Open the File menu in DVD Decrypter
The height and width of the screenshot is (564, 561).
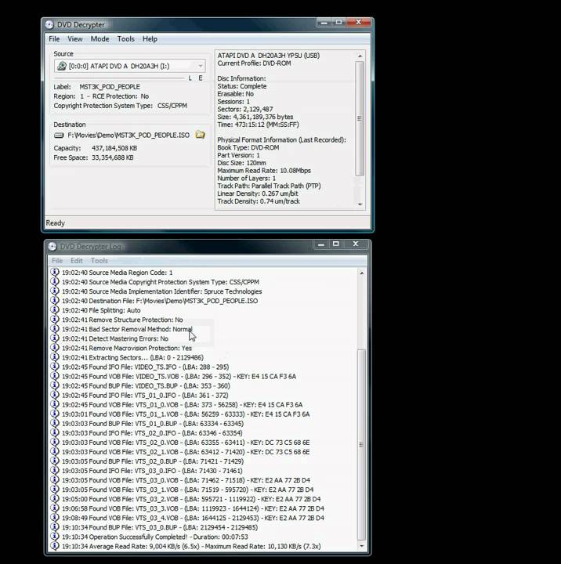coord(54,39)
